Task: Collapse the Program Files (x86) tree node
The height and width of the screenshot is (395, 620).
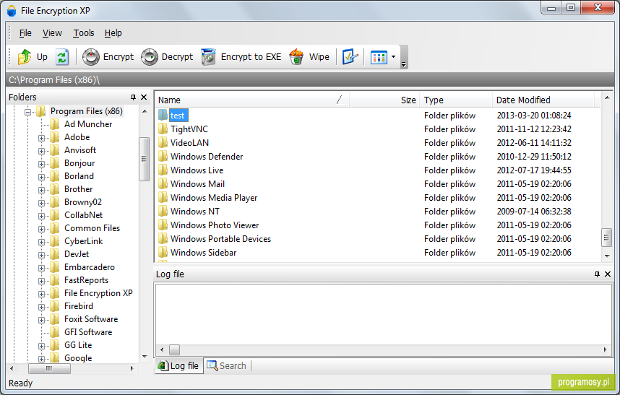Action: tap(27, 112)
